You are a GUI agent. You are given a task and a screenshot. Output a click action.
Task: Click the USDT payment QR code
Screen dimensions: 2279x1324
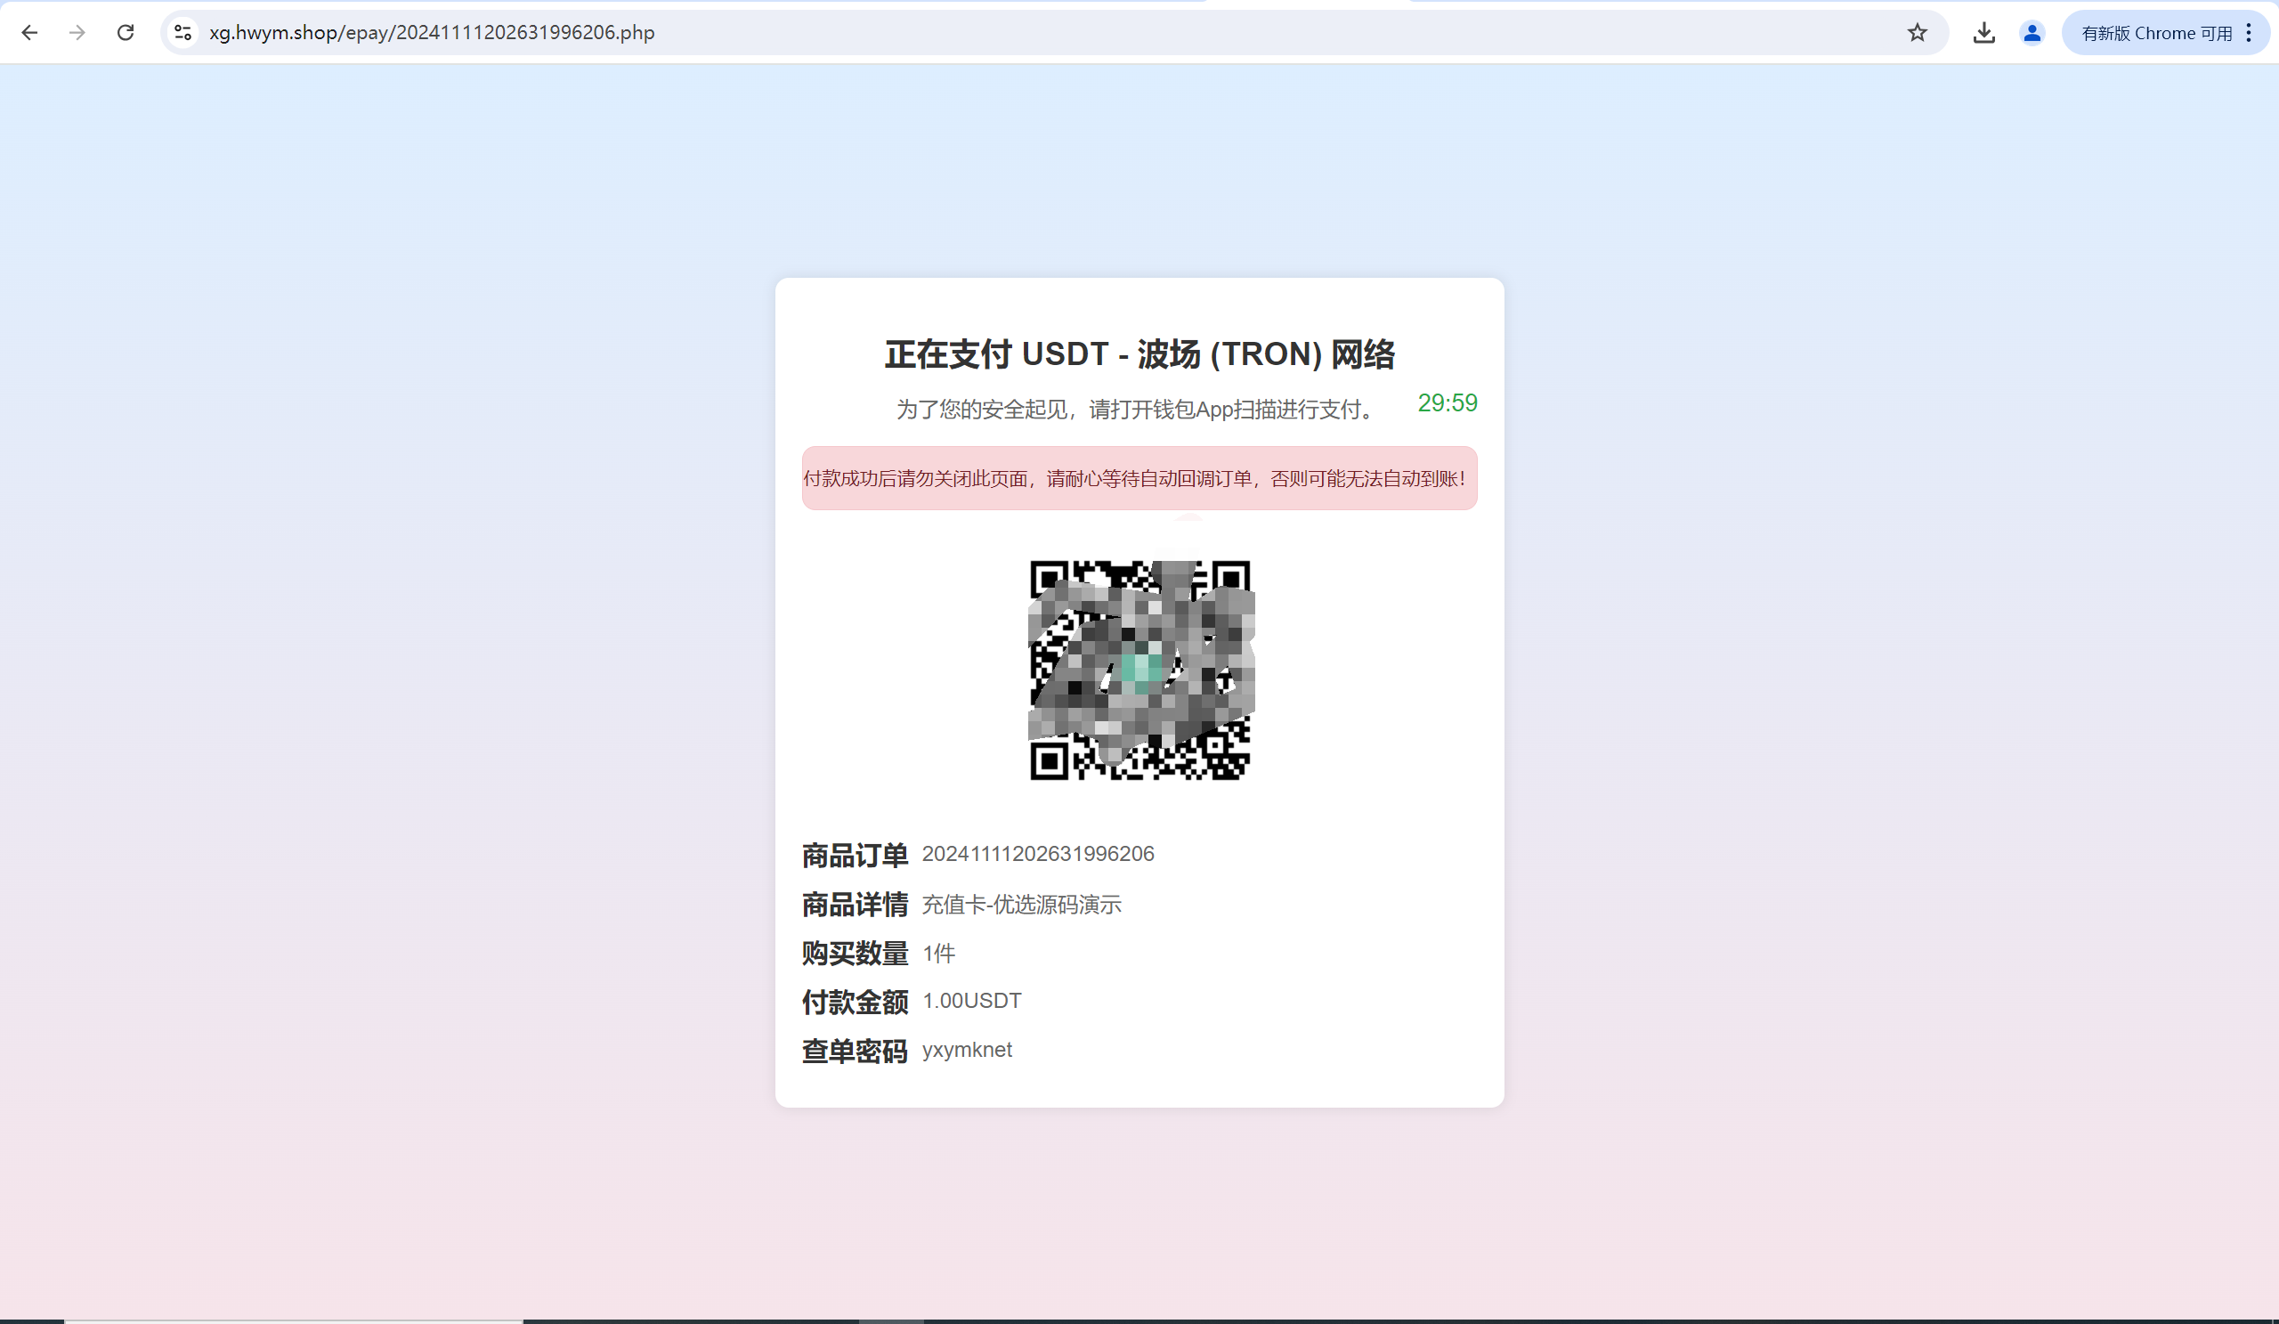tap(1139, 670)
